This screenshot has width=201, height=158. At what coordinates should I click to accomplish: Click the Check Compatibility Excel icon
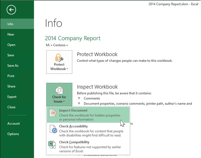[52, 145]
